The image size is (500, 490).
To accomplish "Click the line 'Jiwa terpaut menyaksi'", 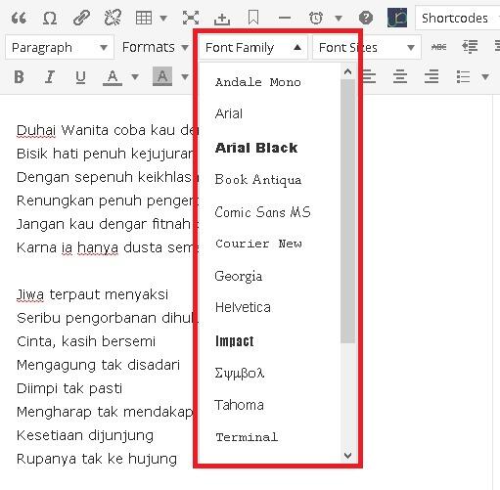I will point(92,294).
